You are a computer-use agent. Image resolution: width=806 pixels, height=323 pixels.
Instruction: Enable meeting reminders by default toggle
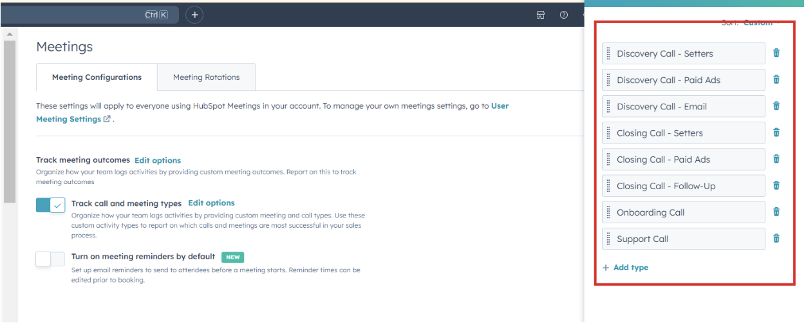tap(50, 259)
